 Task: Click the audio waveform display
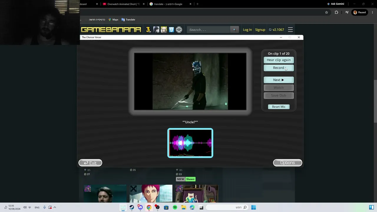(x=190, y=143)
